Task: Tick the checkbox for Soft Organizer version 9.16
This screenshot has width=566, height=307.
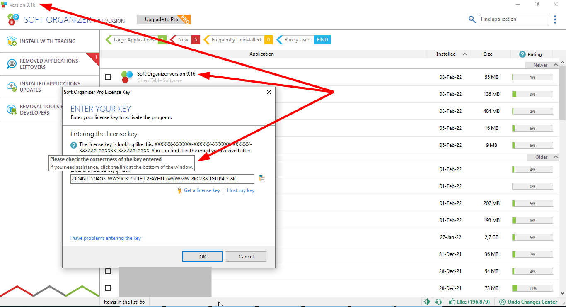Action: 108,77
